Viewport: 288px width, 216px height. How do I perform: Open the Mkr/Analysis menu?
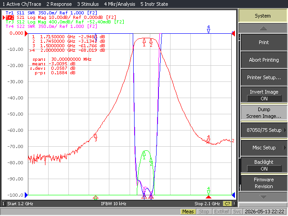(x=120, y=4)
